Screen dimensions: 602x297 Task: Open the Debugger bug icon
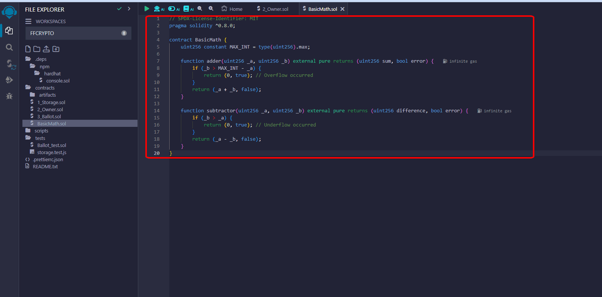click(x=9, y=96)
